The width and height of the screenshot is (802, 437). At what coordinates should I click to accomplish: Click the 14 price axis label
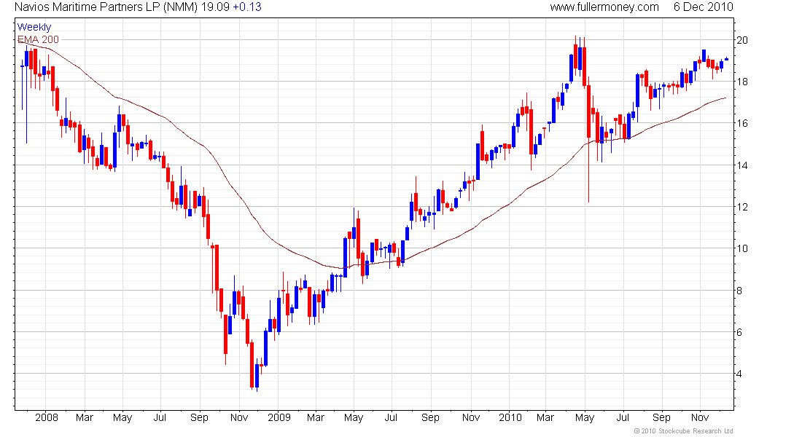pyautogui.click(x=741, y=165)
